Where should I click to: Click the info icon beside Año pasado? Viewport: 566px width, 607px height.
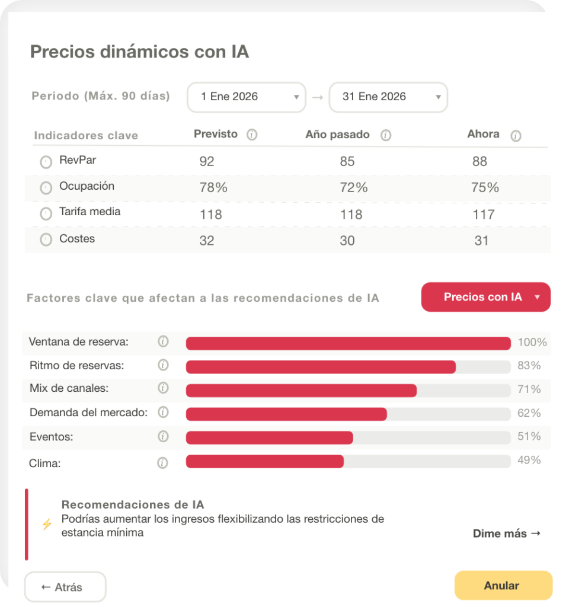pyautogui.click(x=386, y=135)
